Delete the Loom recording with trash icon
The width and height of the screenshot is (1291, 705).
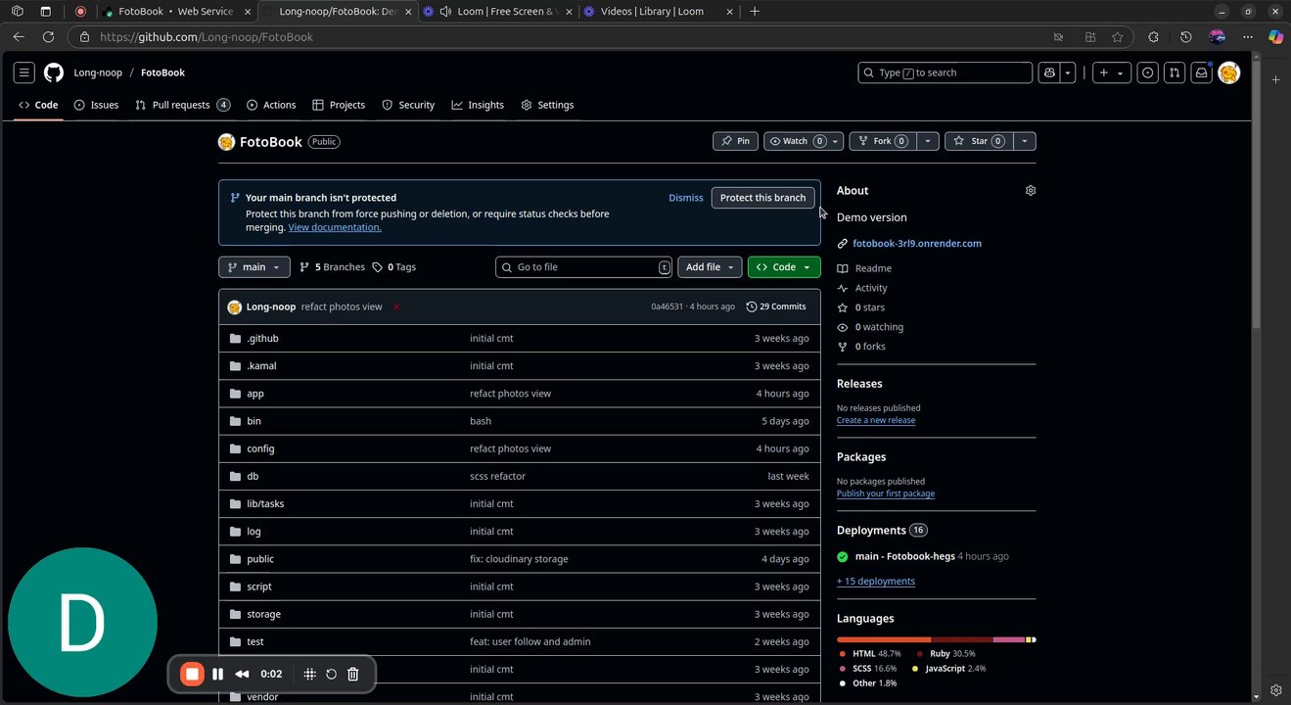click(x=353, y=674)
